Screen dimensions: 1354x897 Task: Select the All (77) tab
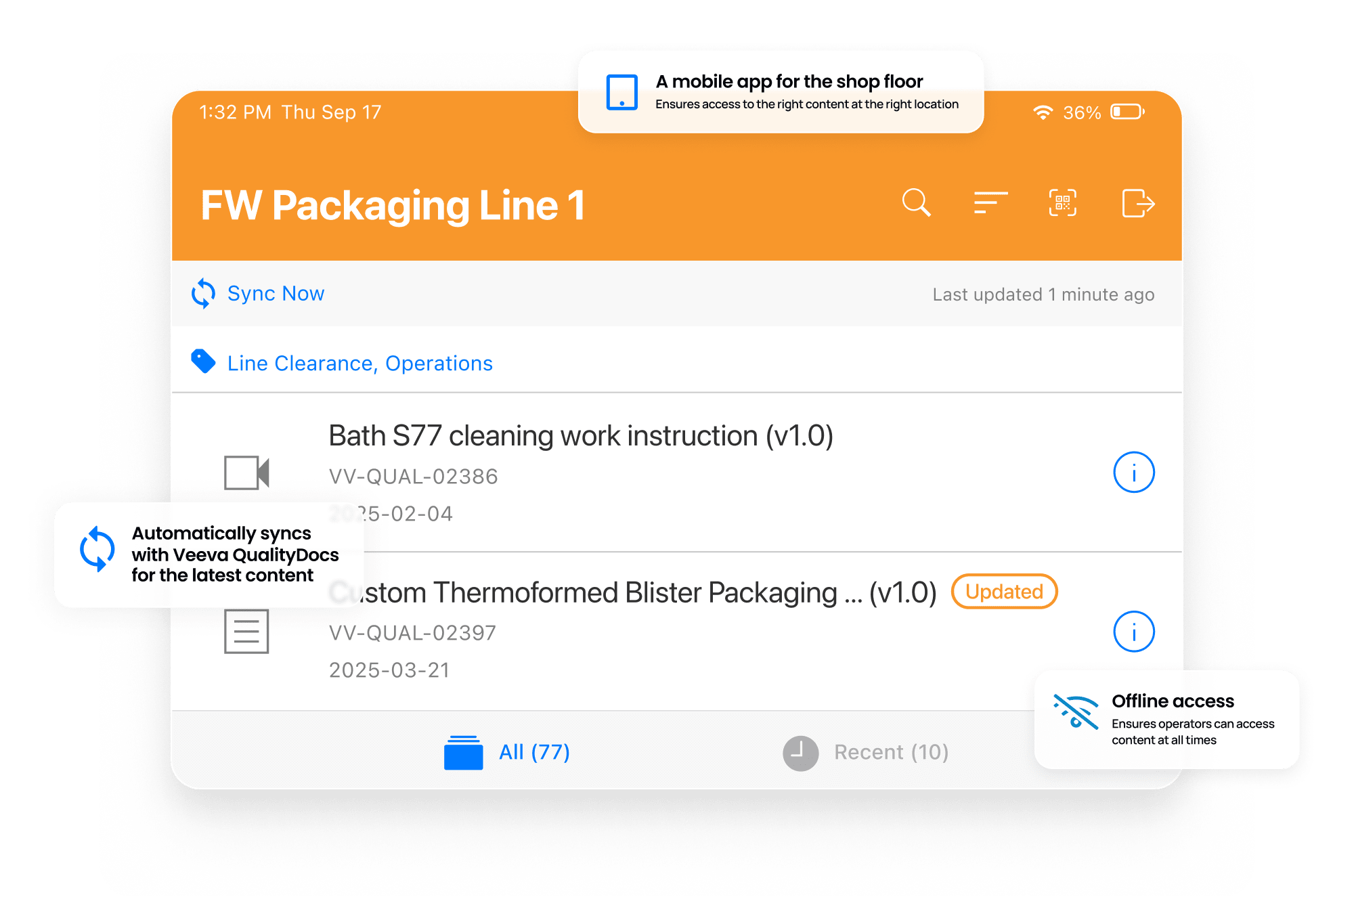pos(510,751)
